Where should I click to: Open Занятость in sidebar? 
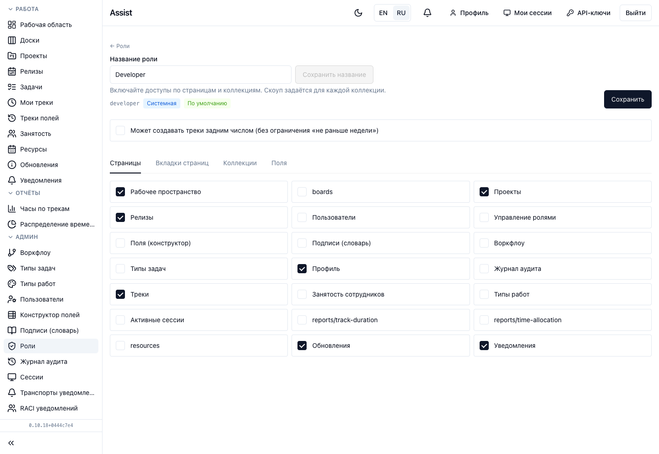tap(51, 134)
